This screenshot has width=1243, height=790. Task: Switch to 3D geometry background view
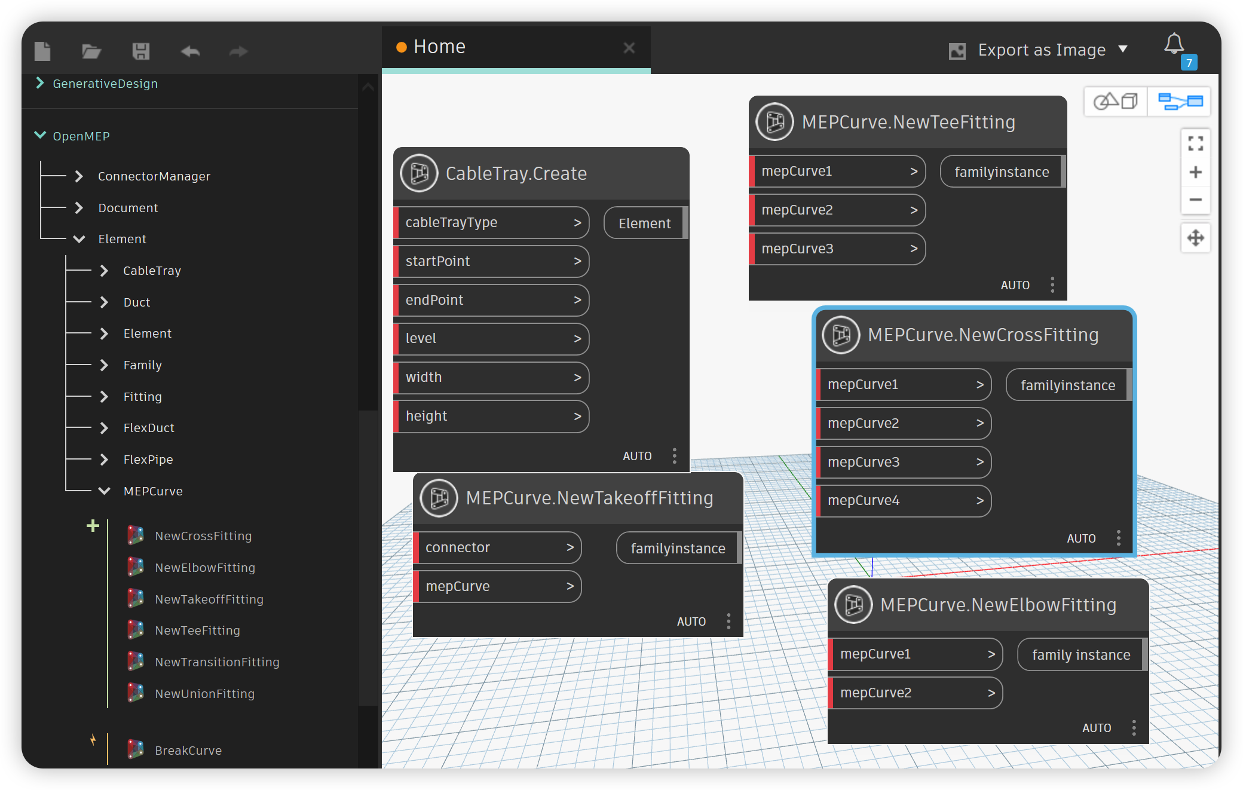1115,101
